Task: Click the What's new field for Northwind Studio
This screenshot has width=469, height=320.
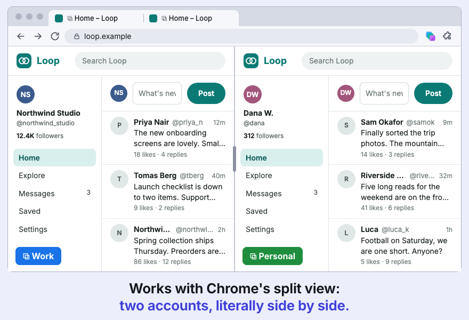Action: pyautogui.click(x=157, y=93)
